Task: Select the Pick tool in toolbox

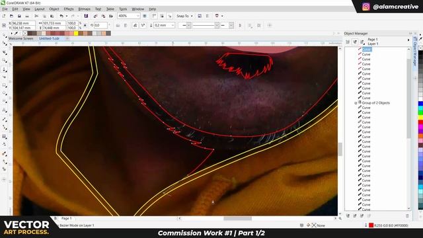Action: pos(5,36)
